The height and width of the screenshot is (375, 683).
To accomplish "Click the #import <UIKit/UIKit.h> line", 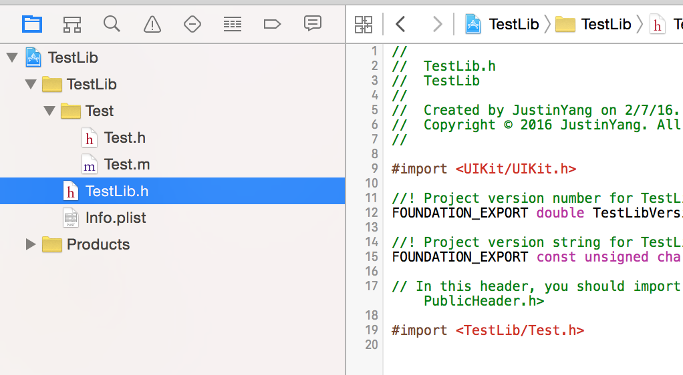I will click(483, 169).
